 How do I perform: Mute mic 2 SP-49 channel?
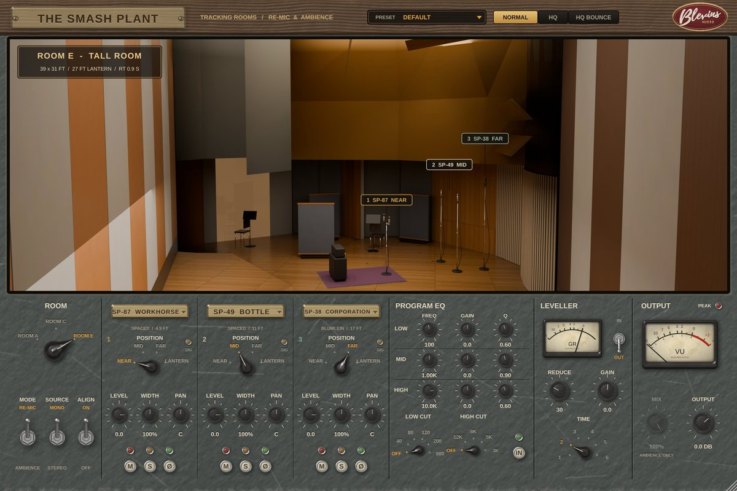point(226,466)
